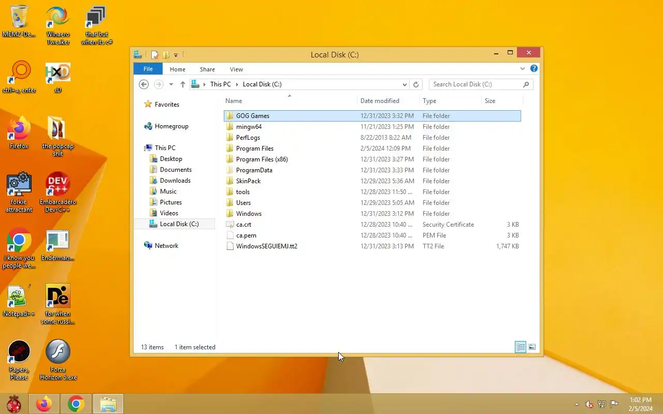Switch to the View ribbon tab
The width and height of the screenshot is (663, 414).
point(236,69)
